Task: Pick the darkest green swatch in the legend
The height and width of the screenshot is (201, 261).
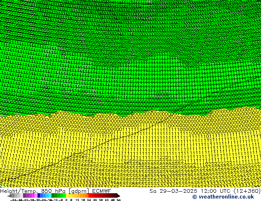Action: pos(53,196)
